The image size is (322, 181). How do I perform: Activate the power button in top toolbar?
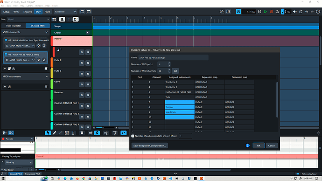coord(238,12)
